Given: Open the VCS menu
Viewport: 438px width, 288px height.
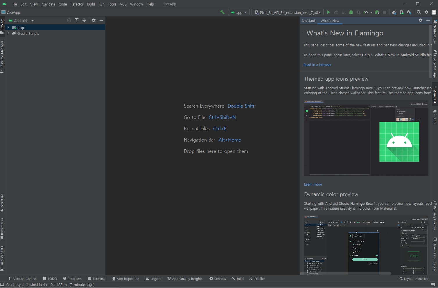Looking at the screenshot, I should click(x=123, y=4).
